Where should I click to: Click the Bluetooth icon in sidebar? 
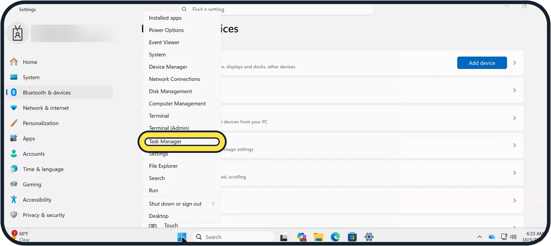(x=14, y=92)
